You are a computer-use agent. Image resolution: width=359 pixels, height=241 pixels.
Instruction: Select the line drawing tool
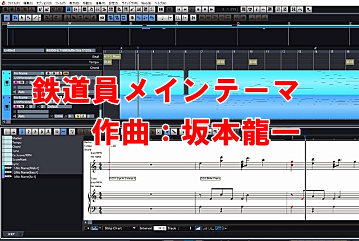(35, 17)
